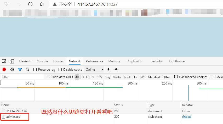Toggle the network filter funnel icon
The width and height of the screenshot is (223, 124).
pos(20,70)
